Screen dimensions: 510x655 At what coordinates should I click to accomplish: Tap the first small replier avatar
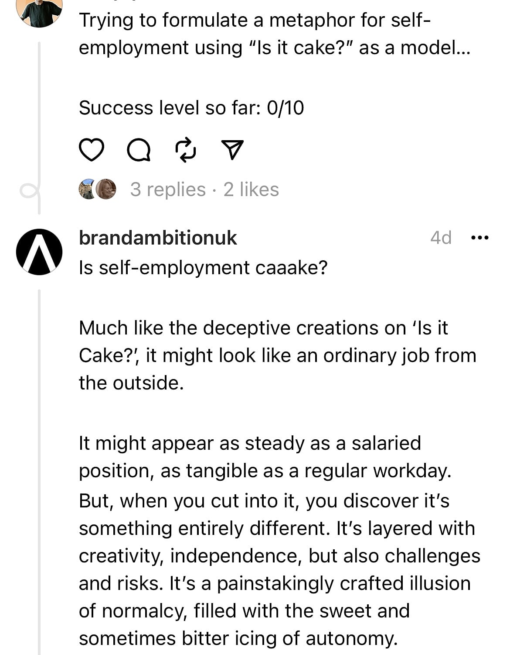point(87,189)
